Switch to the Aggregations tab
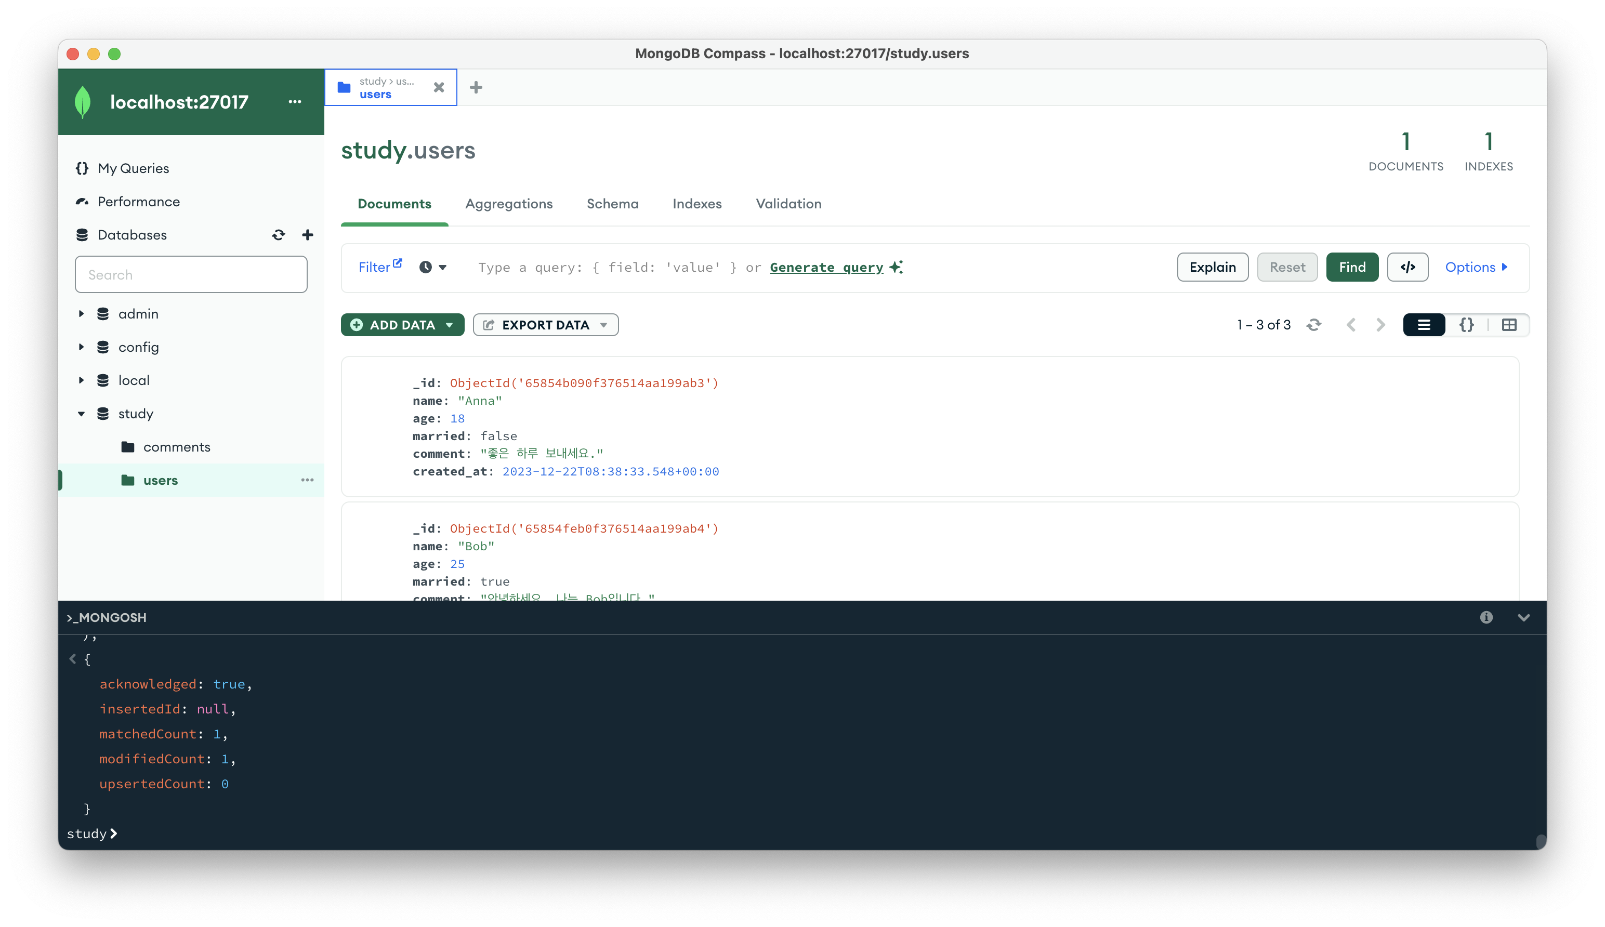The width and height of the screenshot is (1605, 927). pyautogui.click(x=509, y=204)
